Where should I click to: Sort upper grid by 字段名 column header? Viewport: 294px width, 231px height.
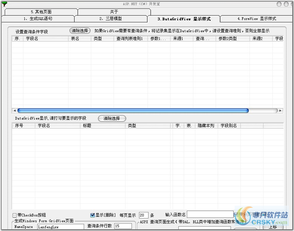coord(46,39)
